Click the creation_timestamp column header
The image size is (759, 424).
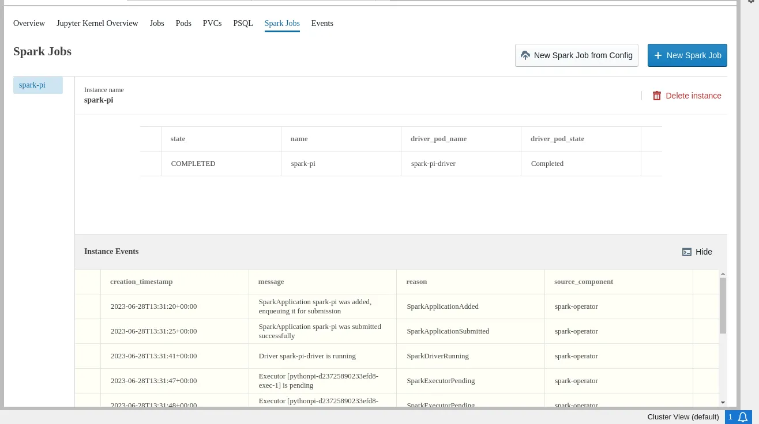point(175,282)
